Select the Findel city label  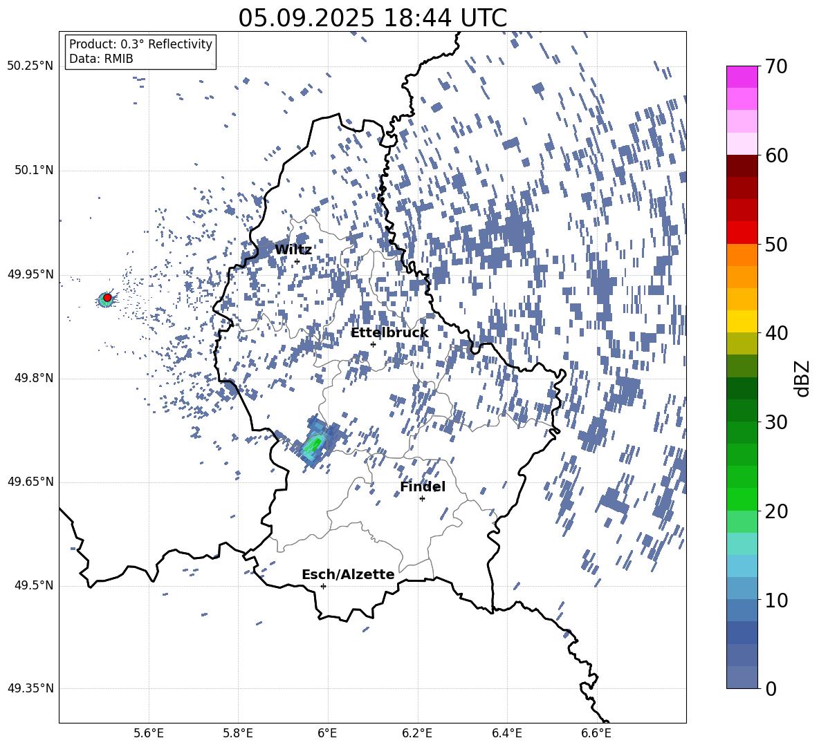423,486
